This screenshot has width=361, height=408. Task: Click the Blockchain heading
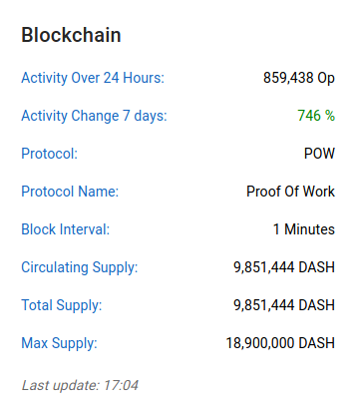pyautogui.click(x=71, y=35)
